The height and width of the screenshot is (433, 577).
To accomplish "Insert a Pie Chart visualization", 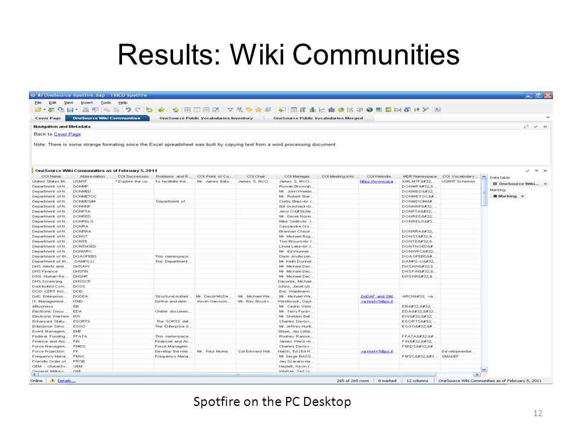I will click(x=341, y=109).
